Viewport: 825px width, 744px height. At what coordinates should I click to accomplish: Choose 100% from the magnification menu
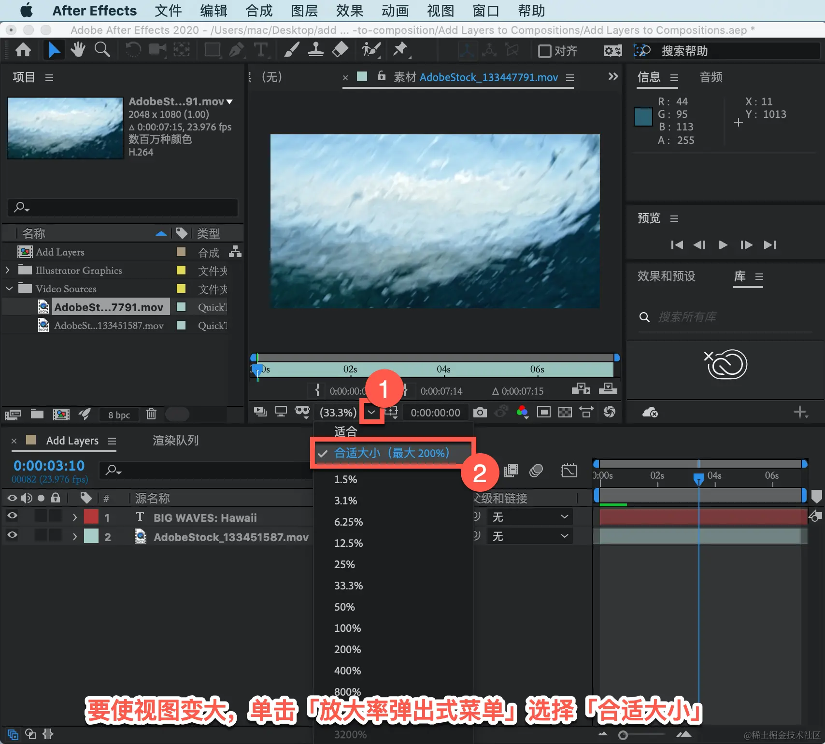pyautogui.click(x=348, y=628)
